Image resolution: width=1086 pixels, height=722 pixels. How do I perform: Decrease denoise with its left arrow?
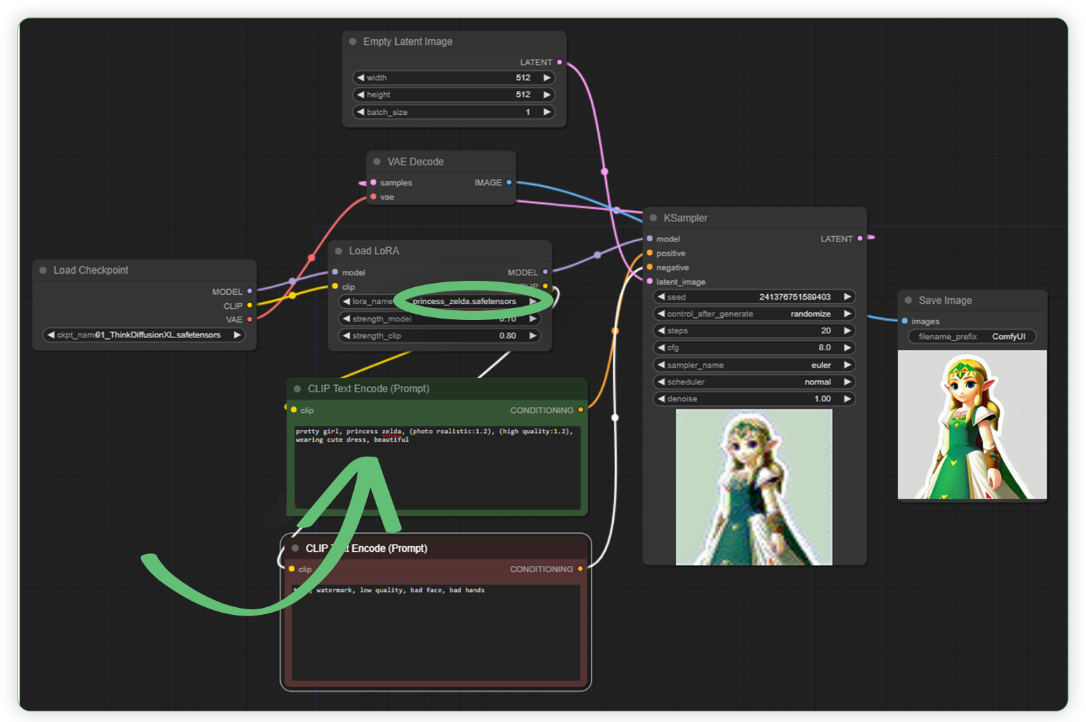661,398
